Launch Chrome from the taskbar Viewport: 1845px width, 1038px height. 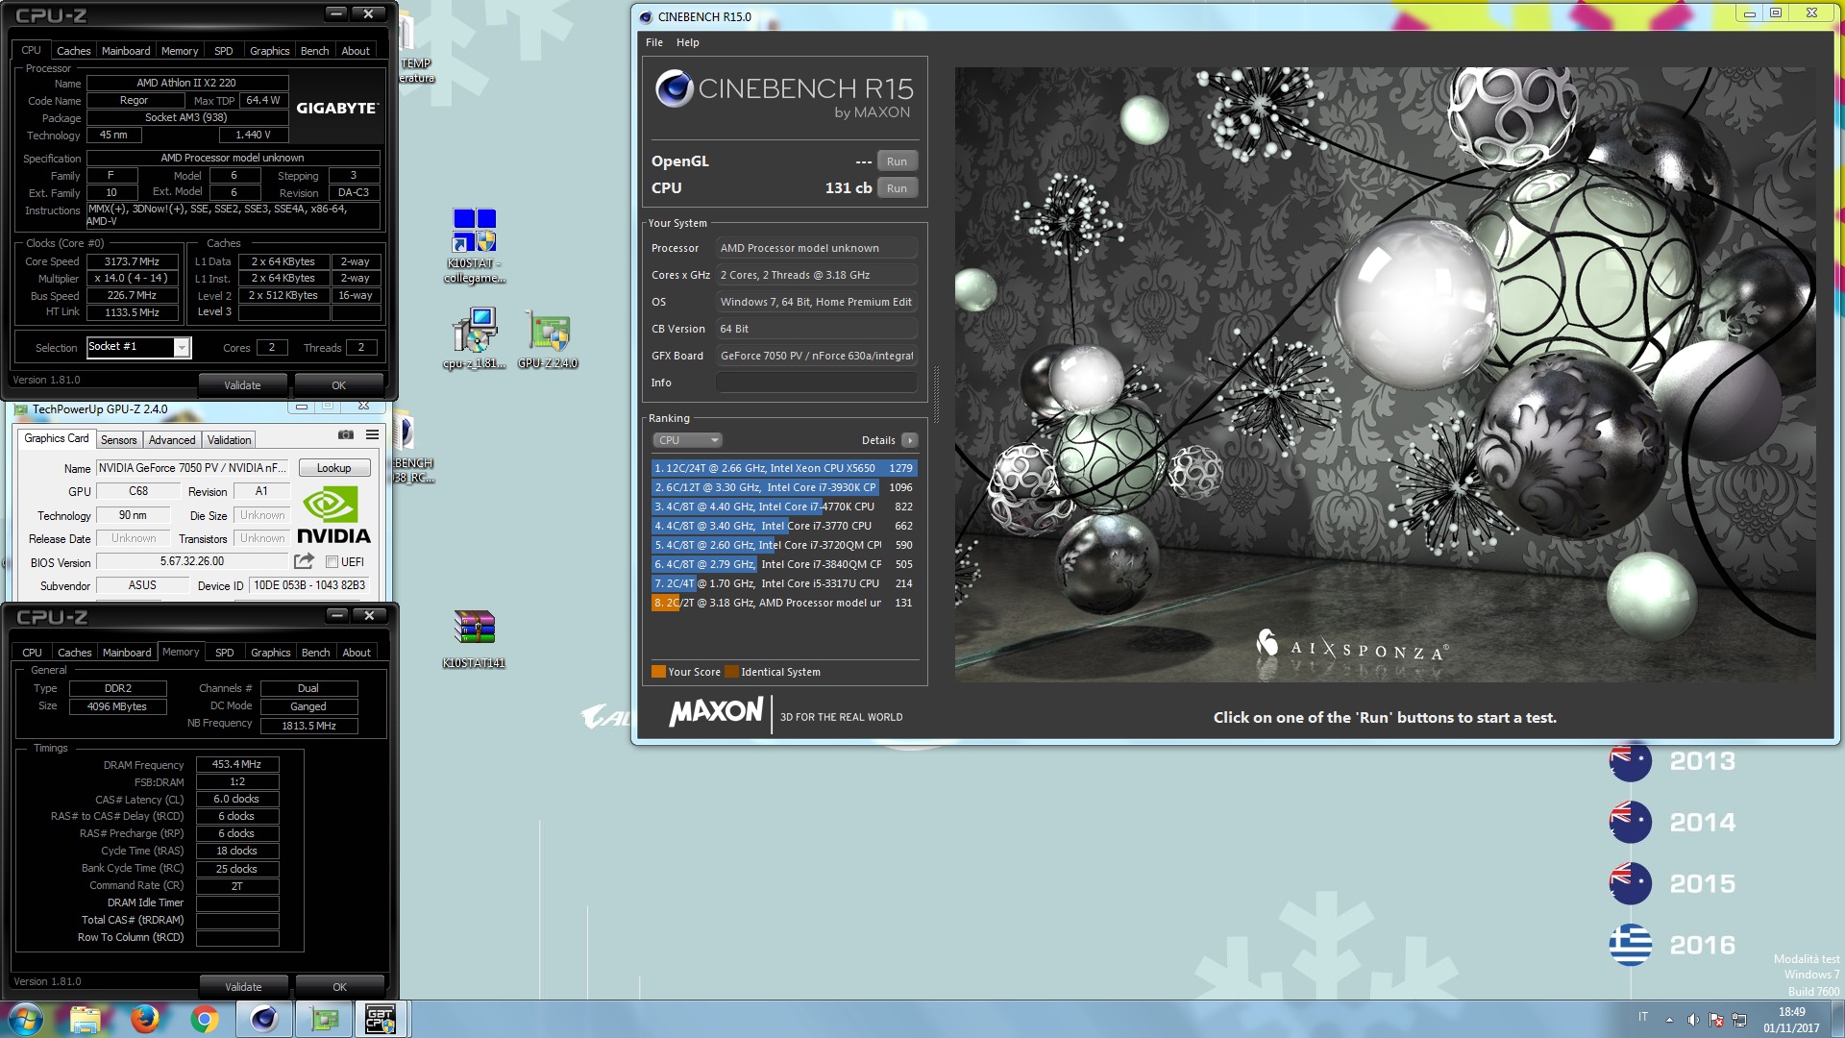204,1019
